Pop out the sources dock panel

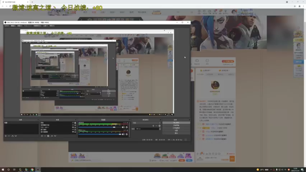coord(76,120)
